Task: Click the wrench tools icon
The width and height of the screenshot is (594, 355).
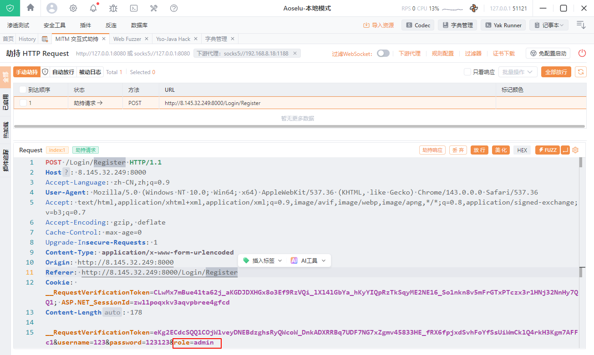Action: click(x=154, y=8)
